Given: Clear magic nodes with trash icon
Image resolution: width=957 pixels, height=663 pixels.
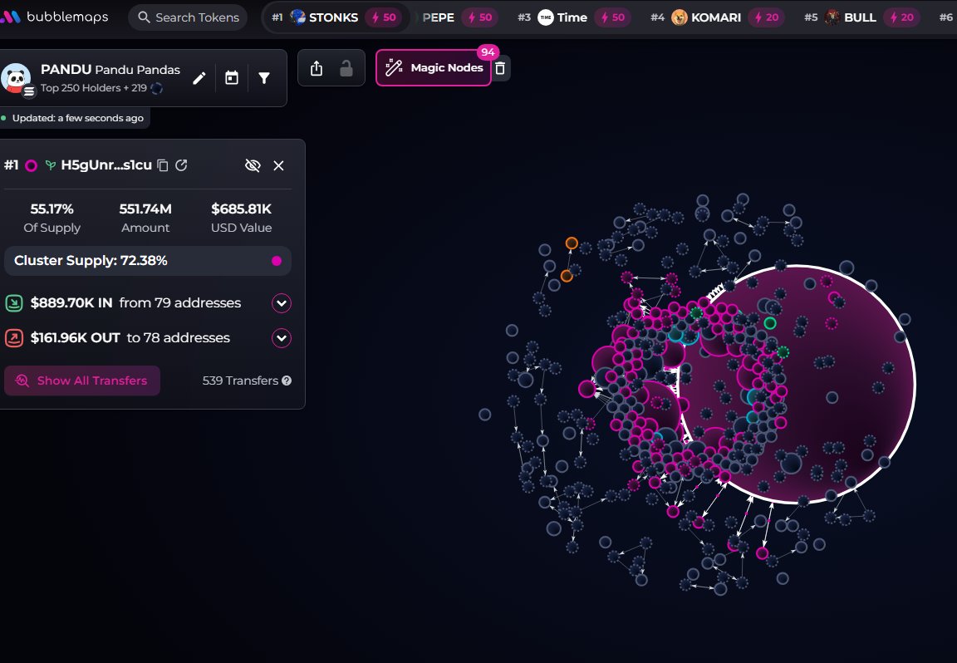Looking at the screenshot, I should pos(500,68).
